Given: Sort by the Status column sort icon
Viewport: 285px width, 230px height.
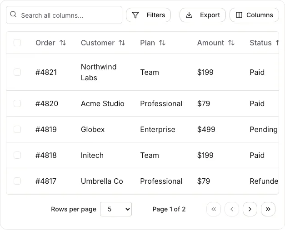Looking at the screenshot, I should click(277, 43).
